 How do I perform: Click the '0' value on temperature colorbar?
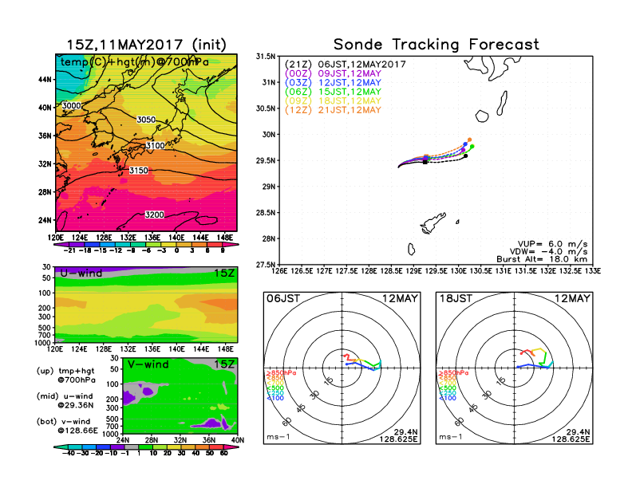click(x=176, y=250)
